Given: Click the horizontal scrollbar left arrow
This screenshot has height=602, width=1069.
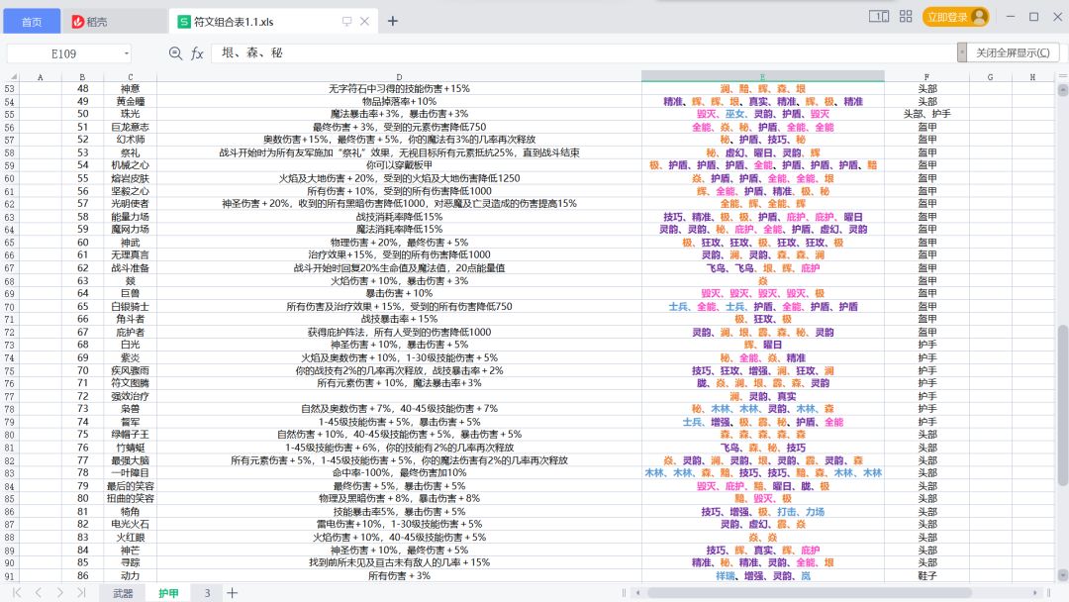Looking at the screenshot, I should 636,593.
